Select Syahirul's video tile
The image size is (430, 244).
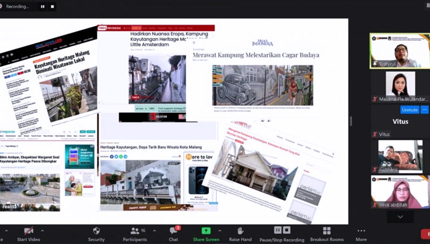click(x=400, y=51)
